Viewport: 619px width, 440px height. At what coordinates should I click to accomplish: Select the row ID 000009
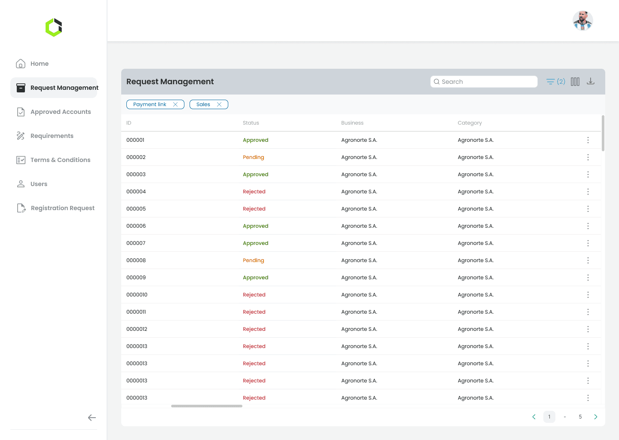point(136,278)
